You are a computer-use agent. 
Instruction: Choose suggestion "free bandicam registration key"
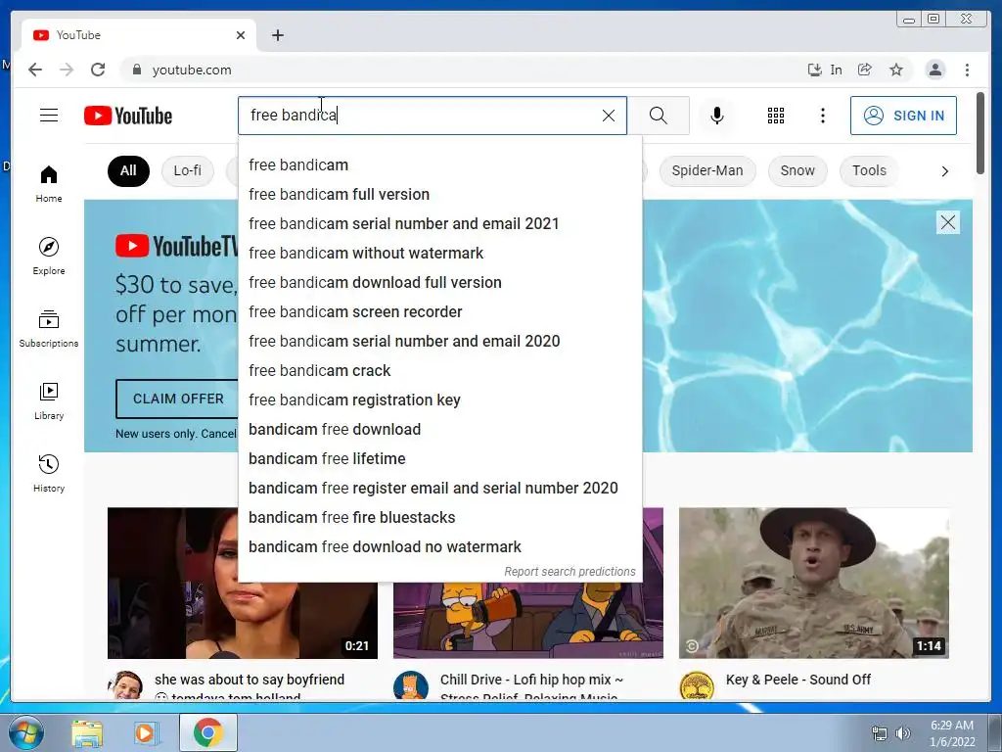pos(440,400)
